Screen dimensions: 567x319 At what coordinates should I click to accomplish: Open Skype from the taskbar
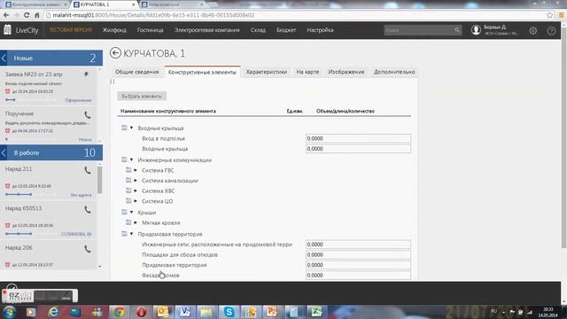click(x=229, y=312)
